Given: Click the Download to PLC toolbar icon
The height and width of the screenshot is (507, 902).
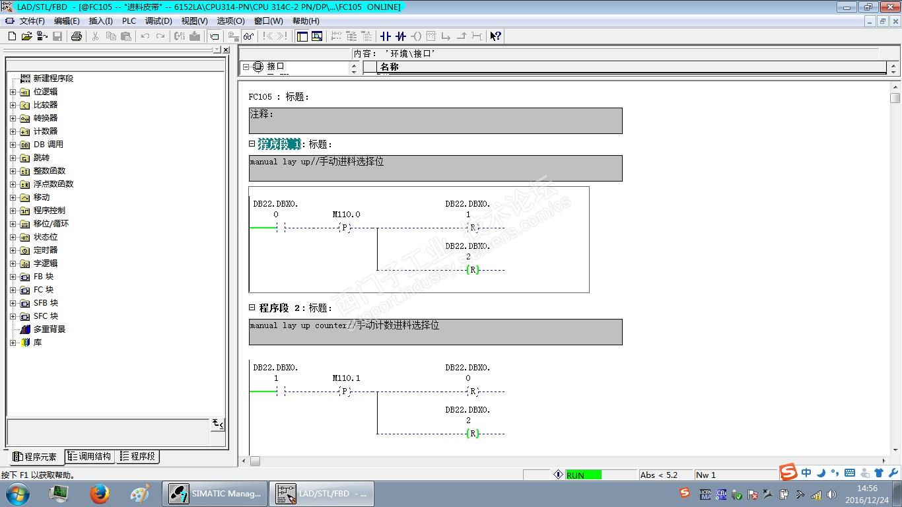Looking at the screenshot, I should tap(195, 36).
